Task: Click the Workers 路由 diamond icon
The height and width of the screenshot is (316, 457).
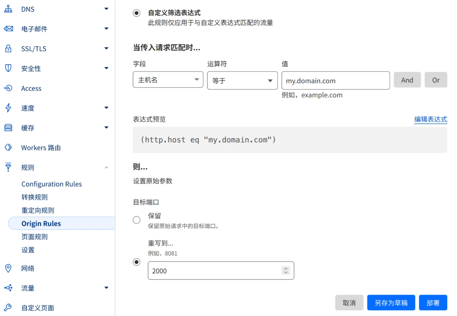Action: (8, 148)
